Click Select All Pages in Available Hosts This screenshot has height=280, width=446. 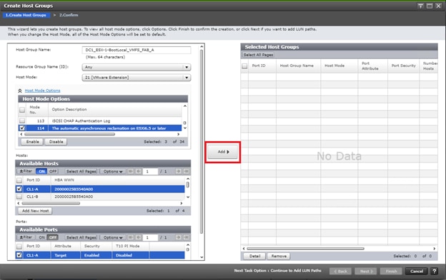coord(81,172)
